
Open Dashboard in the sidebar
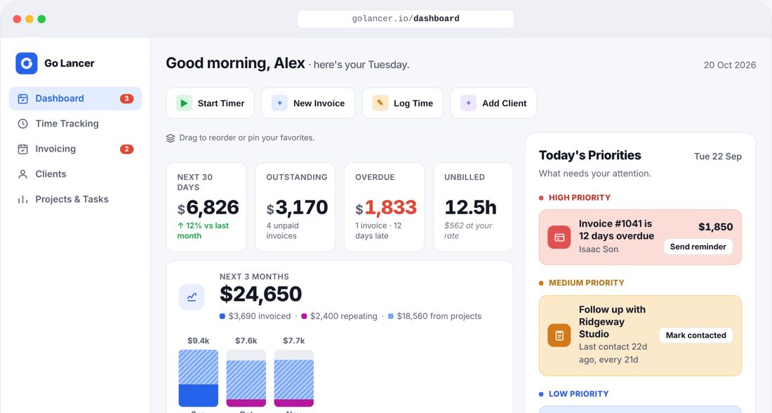[75, 98]
